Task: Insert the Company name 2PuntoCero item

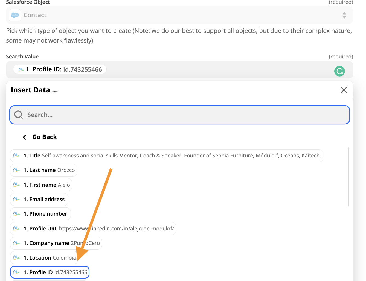Action: click(56, 243)
